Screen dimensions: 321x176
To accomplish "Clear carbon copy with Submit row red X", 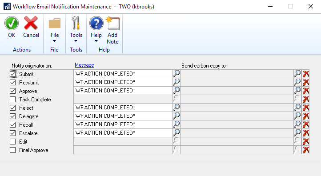I will [x=306, y=74].
